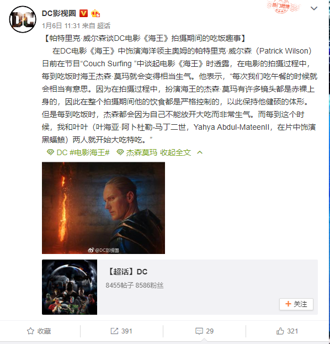Open the 杰森莫玛 super topic tag

point(137,152)
